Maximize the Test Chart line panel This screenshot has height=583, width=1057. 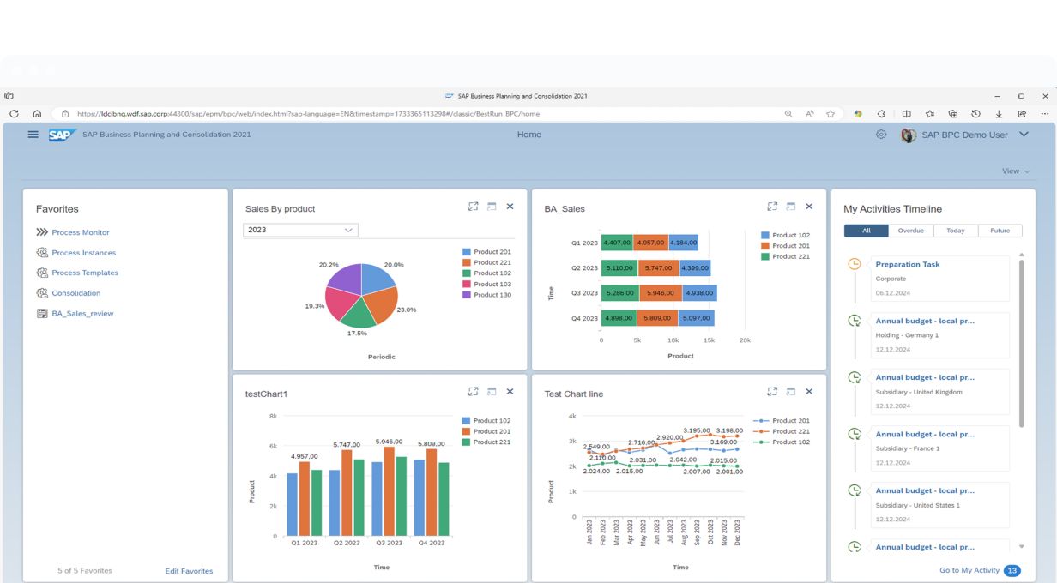[772, 392]
